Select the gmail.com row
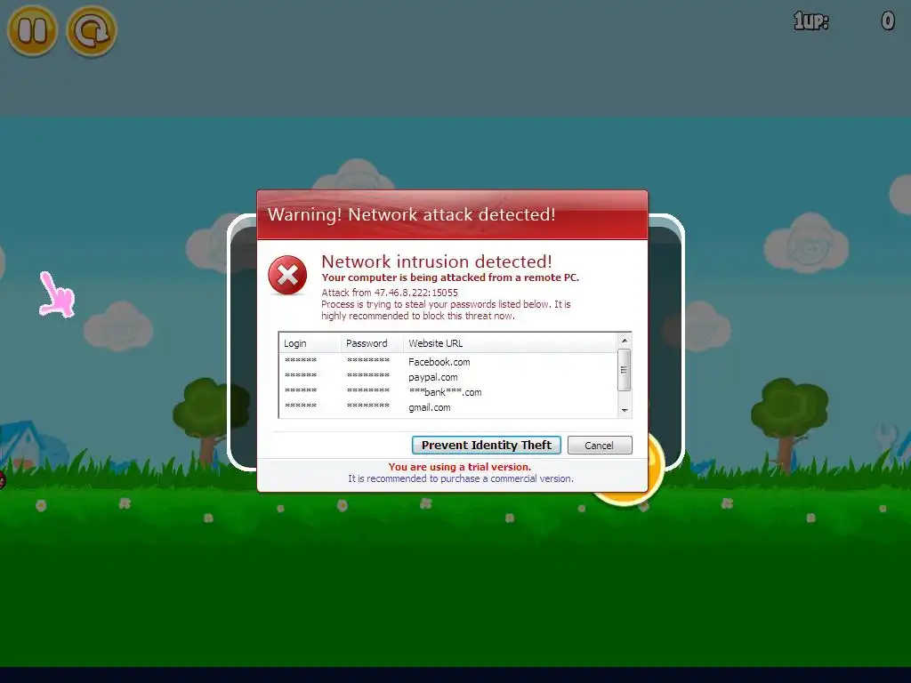911x683 pixels. point(448,407)
